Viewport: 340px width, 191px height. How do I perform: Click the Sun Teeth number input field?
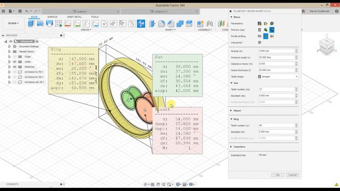point(276,89)
